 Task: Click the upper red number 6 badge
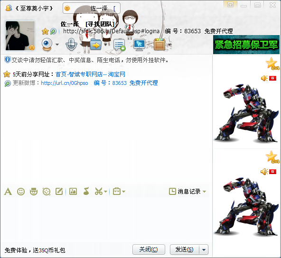tap(273, 78)
